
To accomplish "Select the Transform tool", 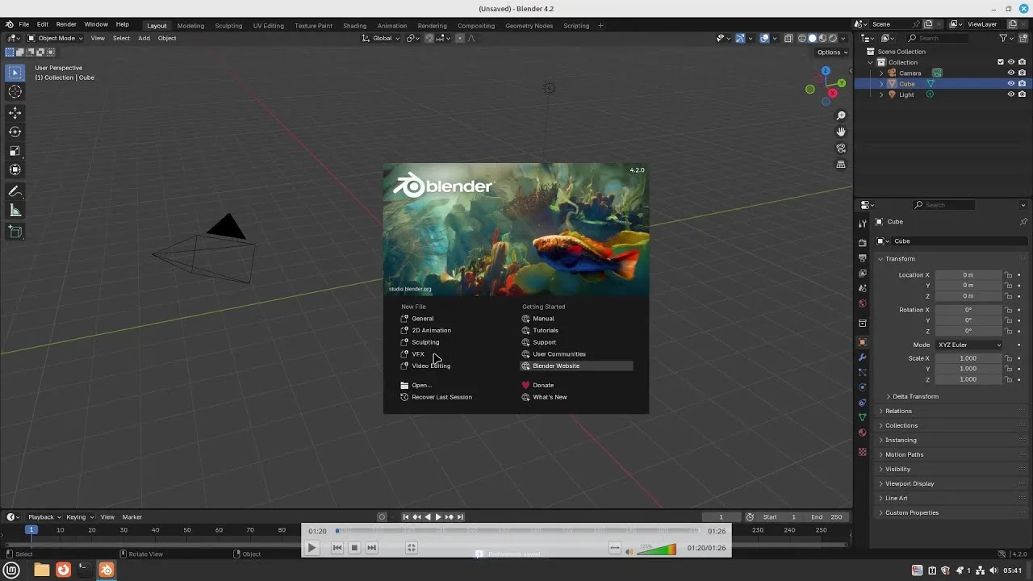I will 15,169.
